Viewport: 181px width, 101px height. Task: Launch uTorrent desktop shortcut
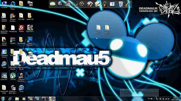[13, 77]
